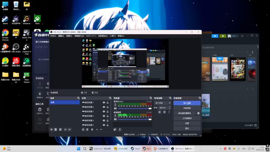Toggle visibility eye of 游戏采集 2
This screenshot has width=270, height=152.
point(104,125)
